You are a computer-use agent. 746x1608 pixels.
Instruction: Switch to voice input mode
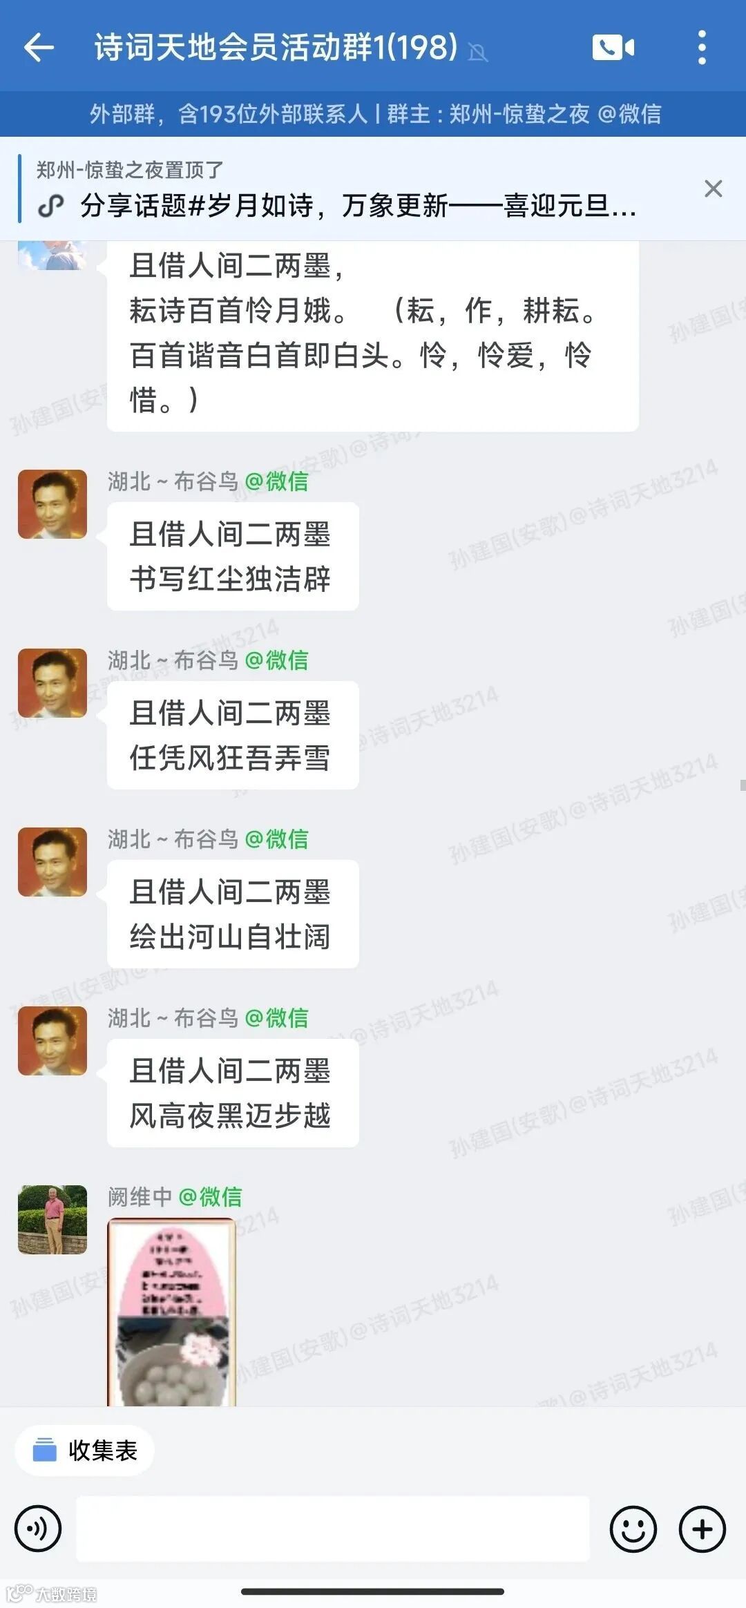tap(37, 1528)
